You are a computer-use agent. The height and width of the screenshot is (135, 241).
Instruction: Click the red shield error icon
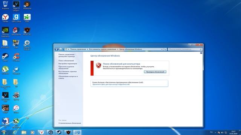(98, 65)
